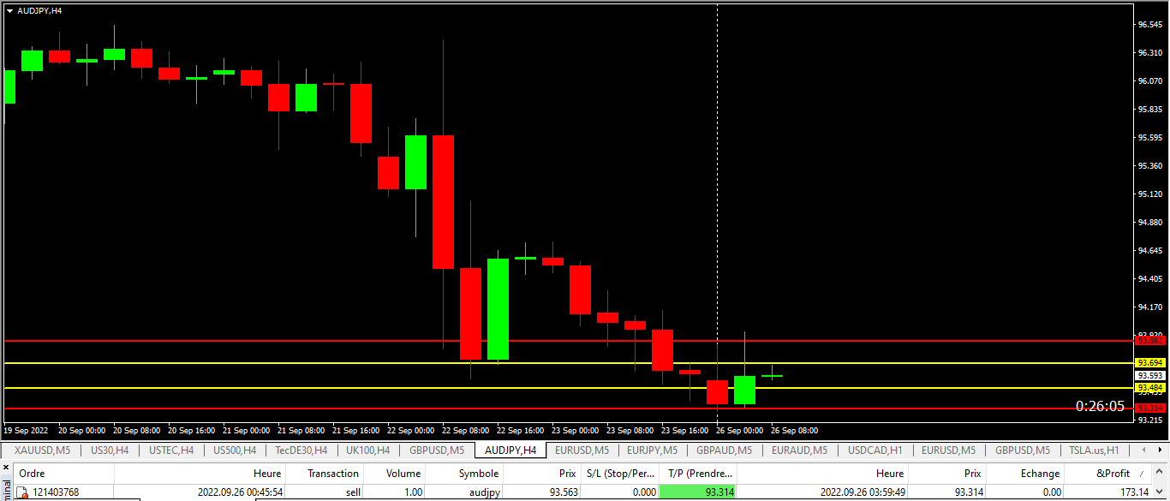
Task: Click the Volume column header
Action: [x=395, y=473]
